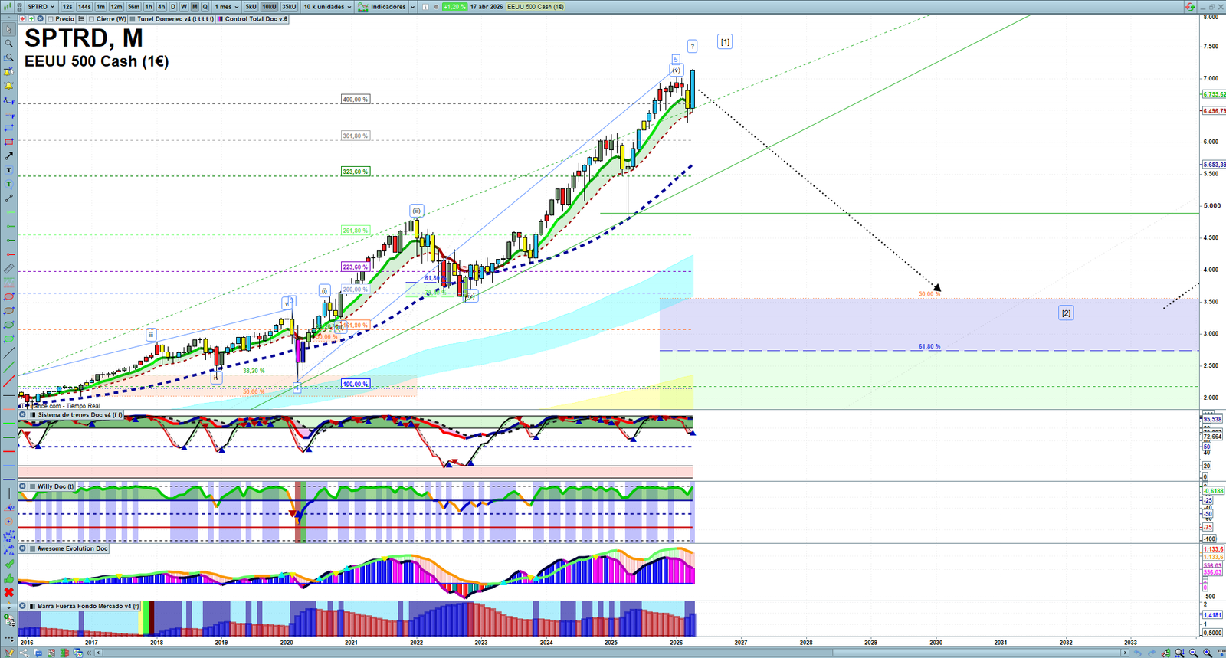
Task: Open the chart style candlestick icon
Action: point(8,7)
